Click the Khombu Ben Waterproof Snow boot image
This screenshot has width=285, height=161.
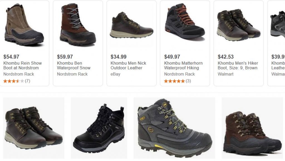coord(78,25)
